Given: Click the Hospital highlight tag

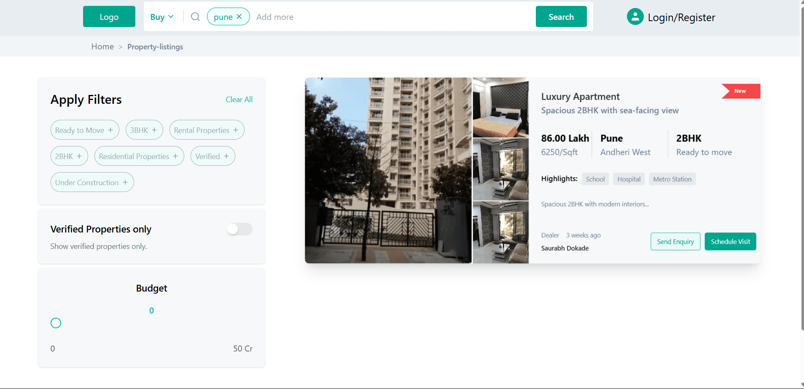Looking at the screenshot, I should pyautogui.click(x=629, y=179).
